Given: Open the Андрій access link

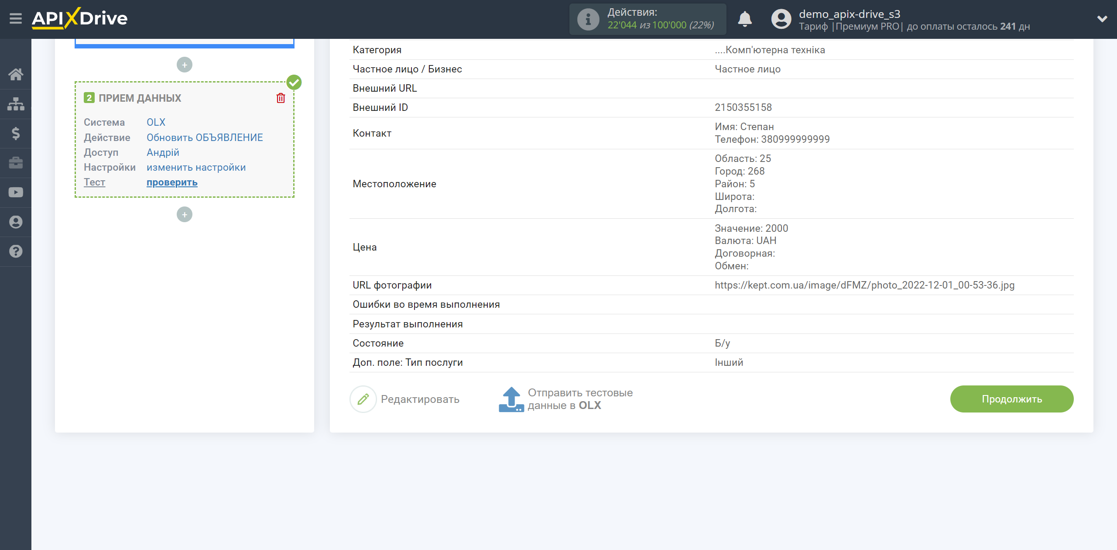Looking at the screenshot, I should pyautogui.click(x=163, y=152).
